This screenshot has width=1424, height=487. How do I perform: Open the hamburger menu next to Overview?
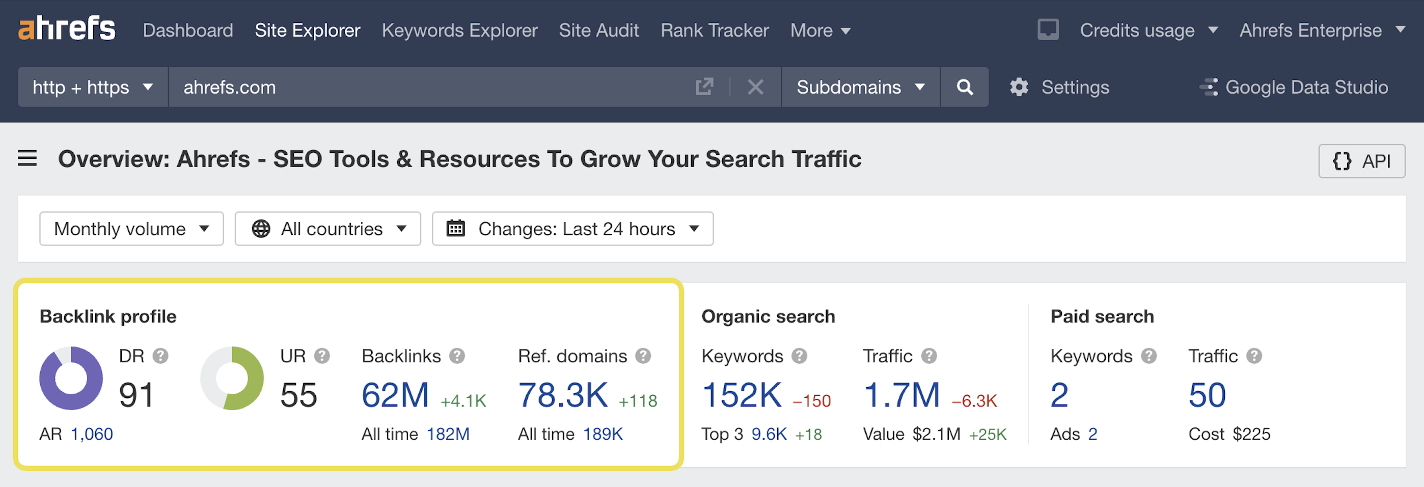tap(27, 158)
